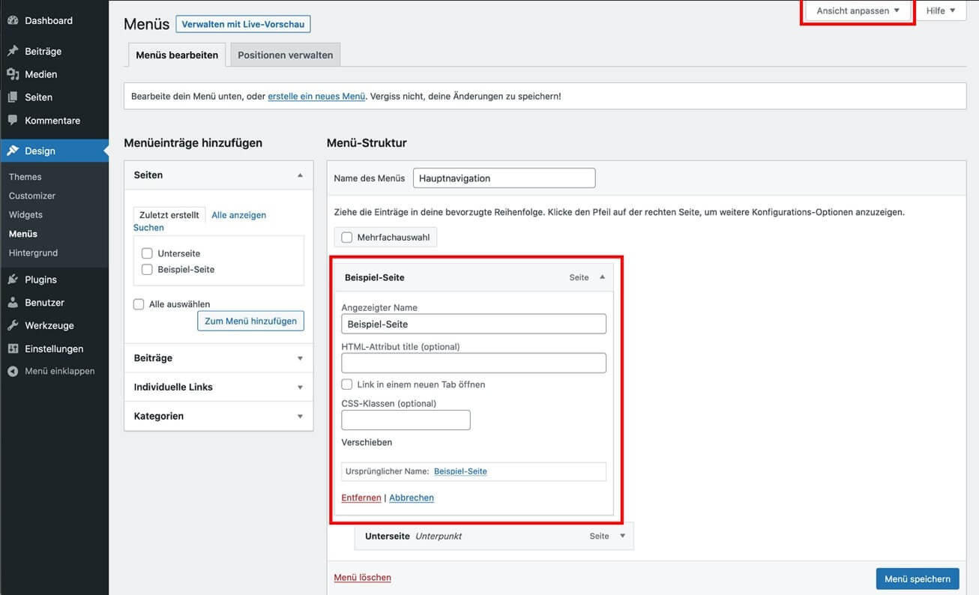This screenshot has width=979, height=595.
Task: Click the Unterseite menu item bar
Action: pyautogui.click(x=494, y=536)
